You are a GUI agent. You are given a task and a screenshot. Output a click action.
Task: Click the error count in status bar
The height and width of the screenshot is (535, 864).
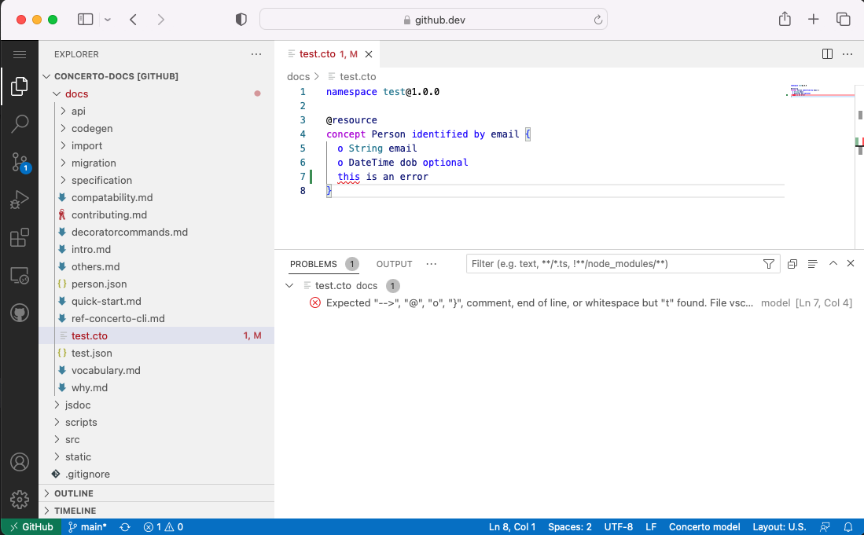pyautogui.click(x=163, y=526)
